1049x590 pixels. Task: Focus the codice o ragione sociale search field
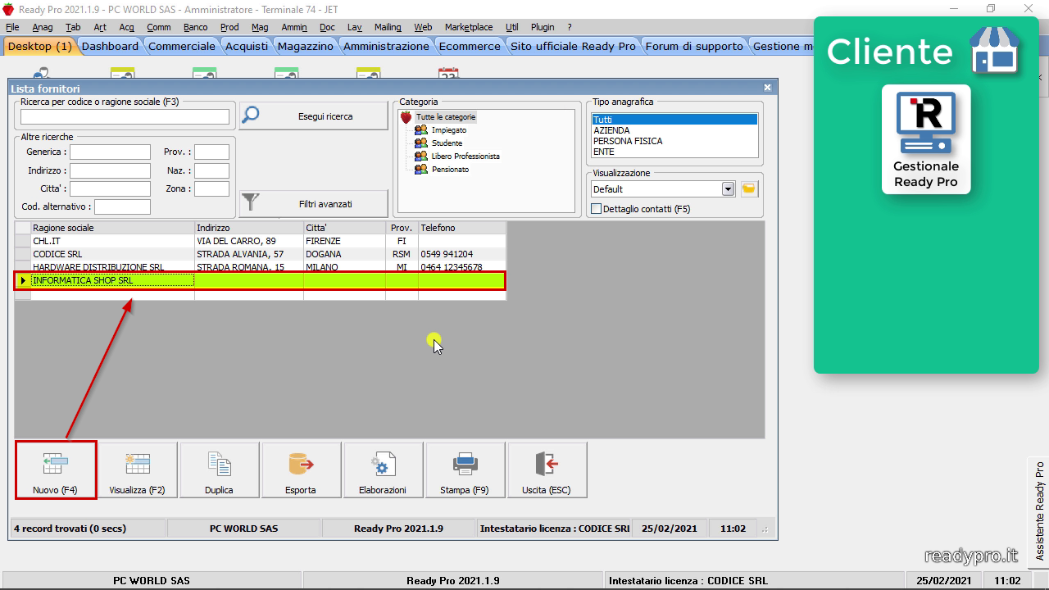[x=125, y=117]
